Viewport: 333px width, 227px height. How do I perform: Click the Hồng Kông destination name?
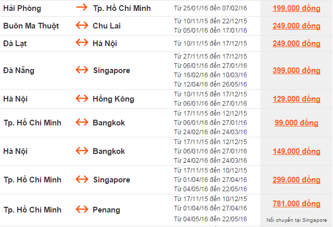point(113,98)
